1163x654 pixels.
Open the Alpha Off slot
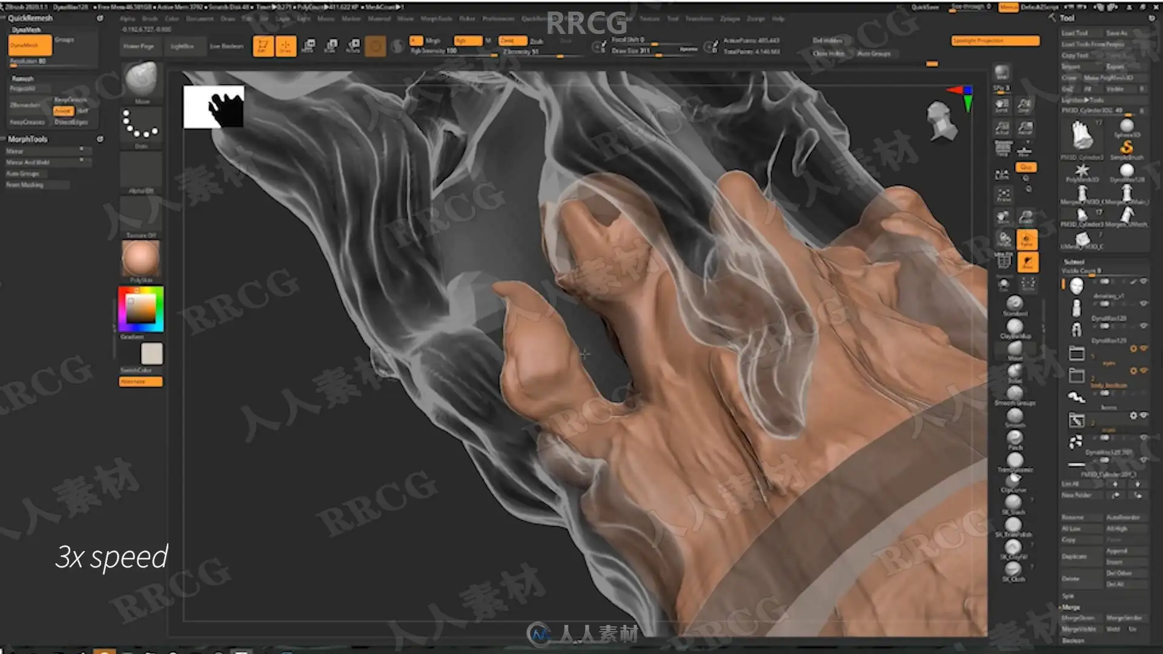click(x=141, y=172)
